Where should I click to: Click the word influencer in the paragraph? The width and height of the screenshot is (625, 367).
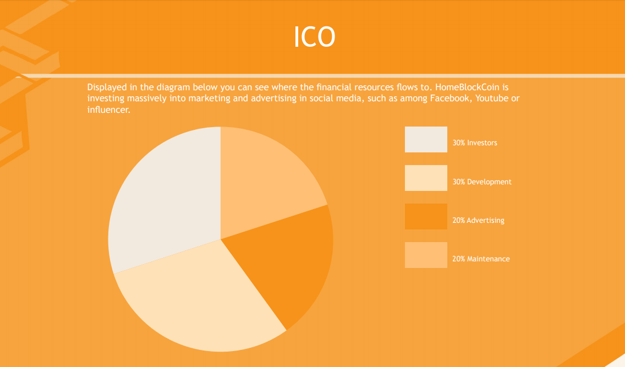tap(109, 109)
